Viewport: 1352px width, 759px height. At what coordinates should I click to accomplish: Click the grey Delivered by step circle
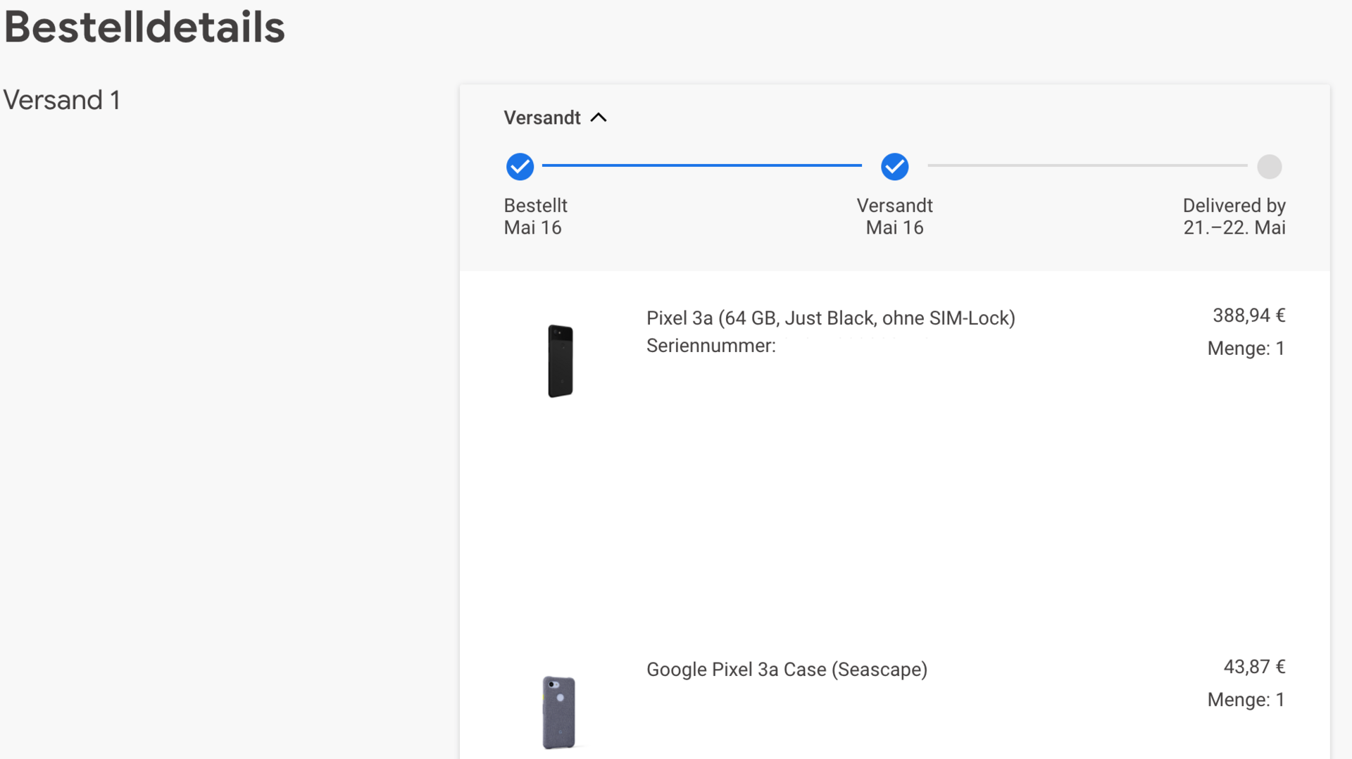(x=1270, y=167)
